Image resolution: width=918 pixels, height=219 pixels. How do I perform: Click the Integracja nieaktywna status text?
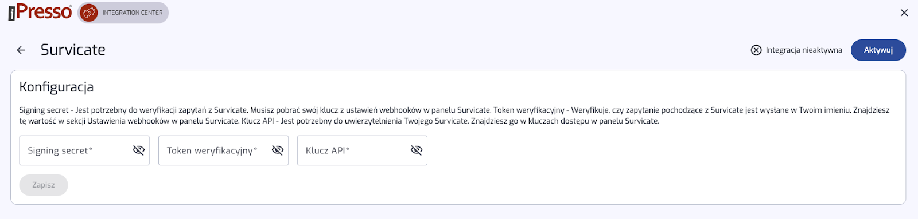pos(804,50)
